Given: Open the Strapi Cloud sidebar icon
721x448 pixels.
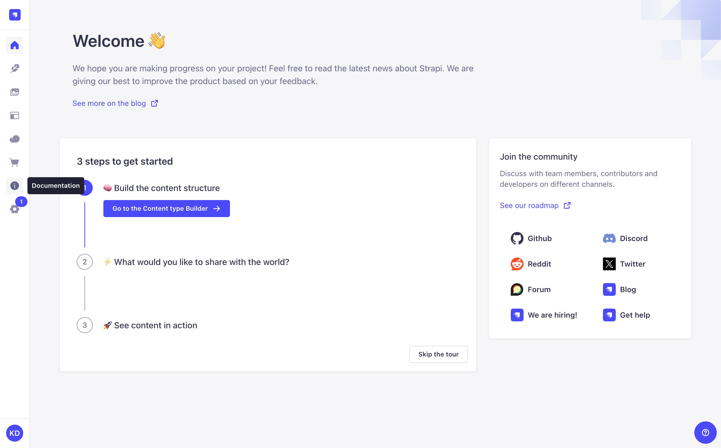Looking at the screenshot, I should tap(15, 139).
